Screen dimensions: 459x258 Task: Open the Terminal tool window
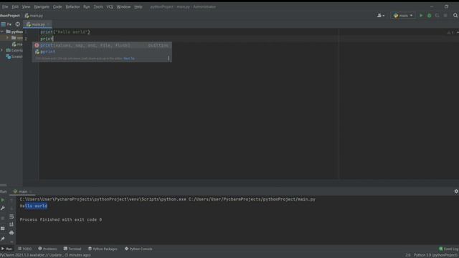coord(72,249)
